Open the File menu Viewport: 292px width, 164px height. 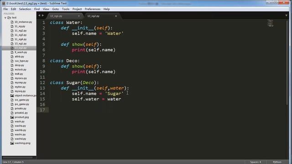tap(5, 9)
